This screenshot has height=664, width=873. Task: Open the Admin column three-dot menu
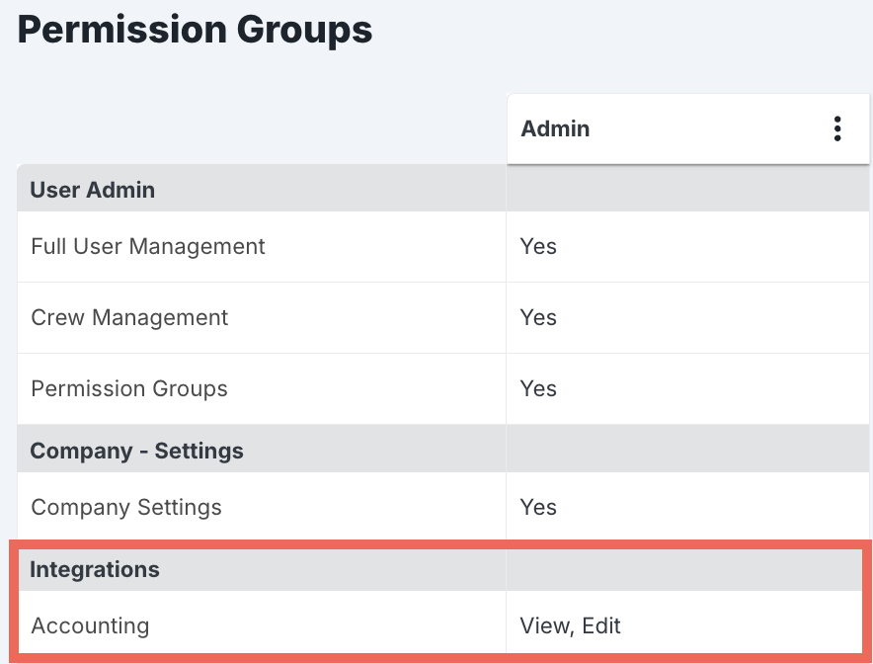coord(836,128)
